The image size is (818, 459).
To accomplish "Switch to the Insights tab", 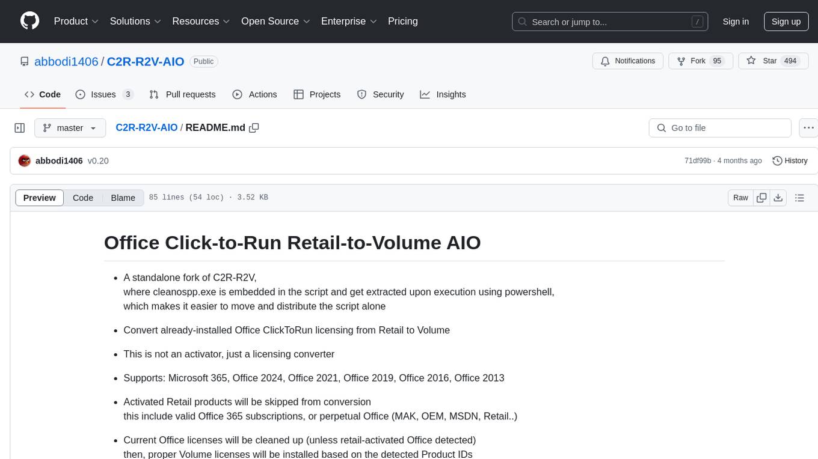I will [443, 94].
